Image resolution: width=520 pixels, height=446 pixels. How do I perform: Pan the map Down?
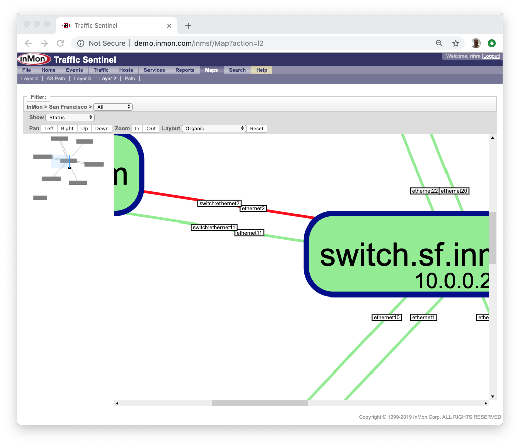(x=102, y=129)
